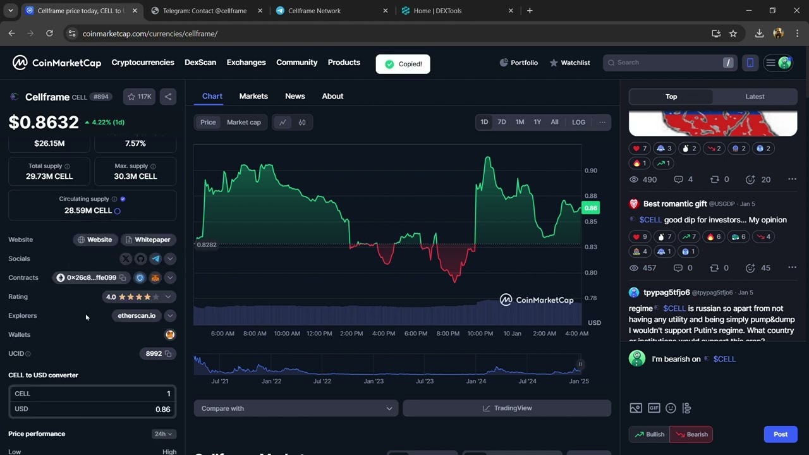Open more options on the 490-view post
This screenshot has height=455, width=809.
[792, 179]
